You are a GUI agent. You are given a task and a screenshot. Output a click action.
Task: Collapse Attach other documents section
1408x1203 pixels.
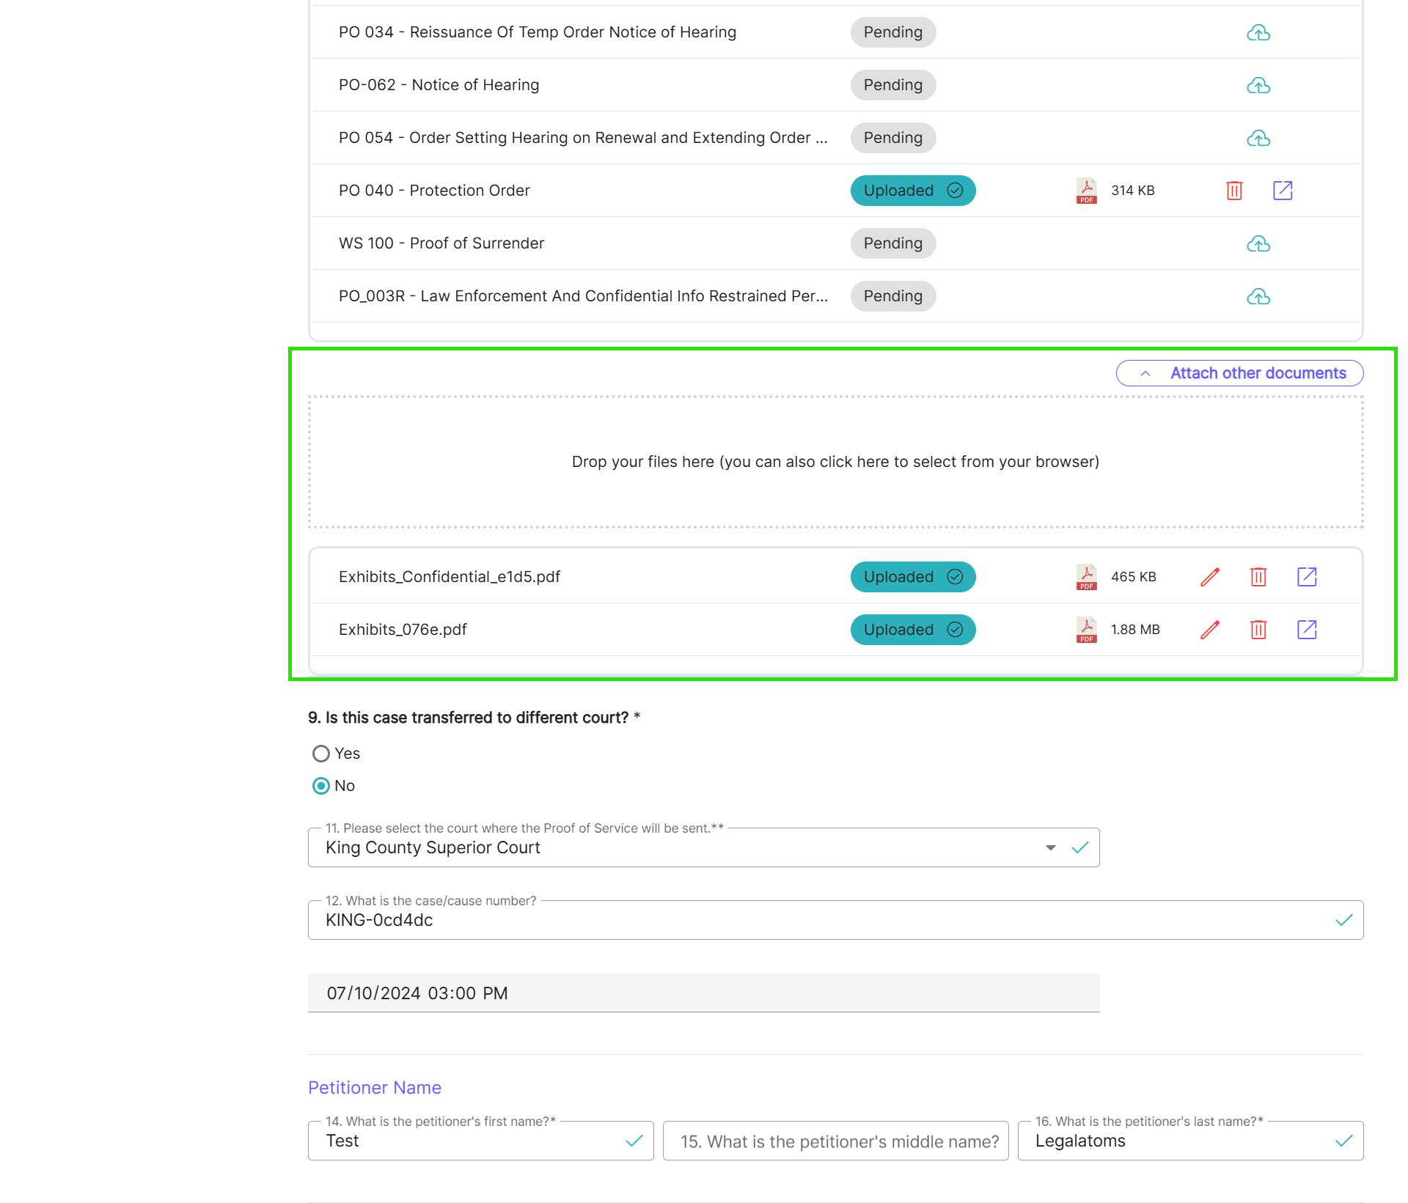pos(1239,373)
